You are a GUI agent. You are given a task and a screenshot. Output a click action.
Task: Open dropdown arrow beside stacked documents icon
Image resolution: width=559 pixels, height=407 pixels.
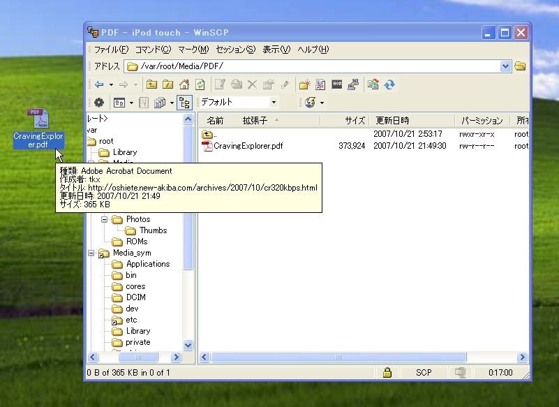[x=172, y=103]
